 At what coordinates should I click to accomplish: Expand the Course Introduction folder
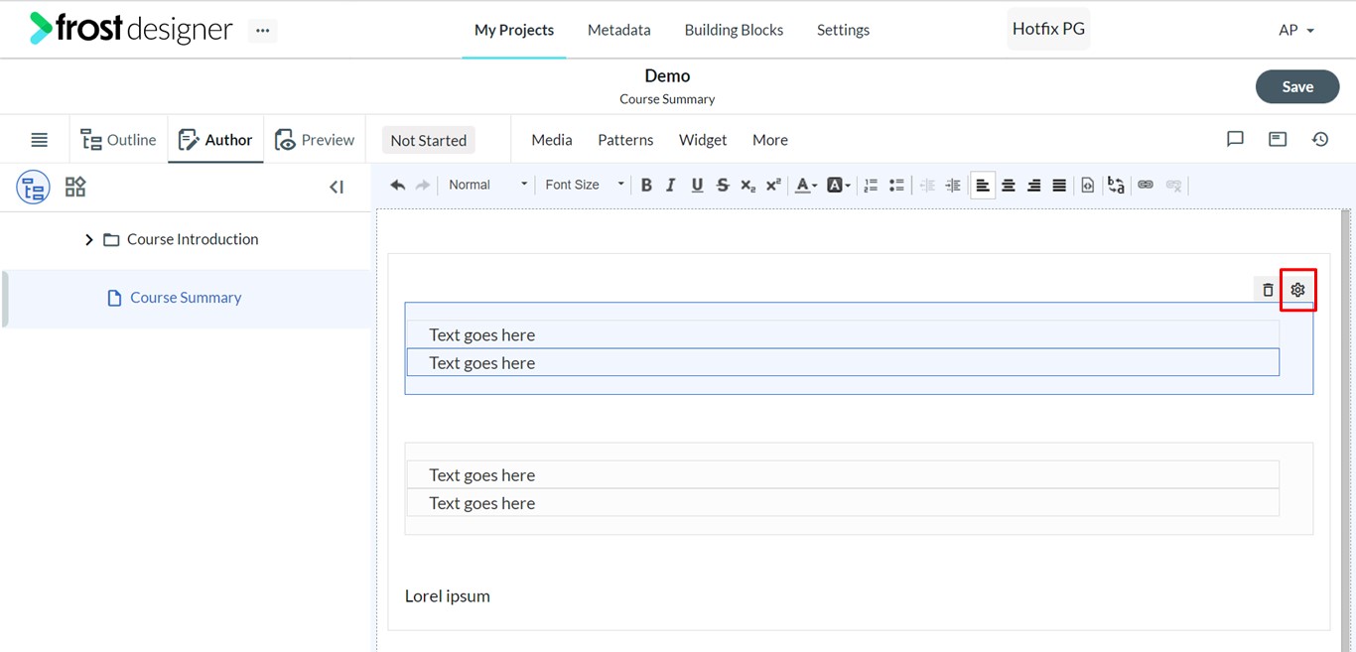pos(88,239)
